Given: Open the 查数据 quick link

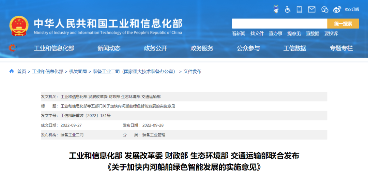Looking at the screenshot, I should click(312, 33).
